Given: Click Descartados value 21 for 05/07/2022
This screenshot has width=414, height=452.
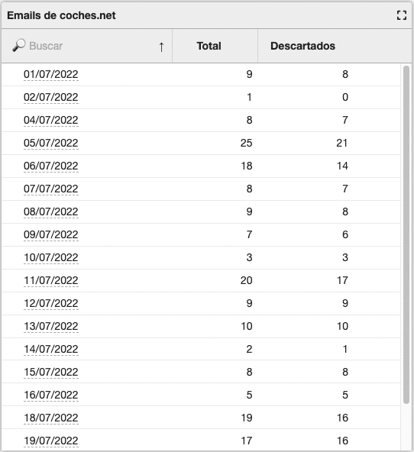Looking at the screenshot, I should 342,143.
